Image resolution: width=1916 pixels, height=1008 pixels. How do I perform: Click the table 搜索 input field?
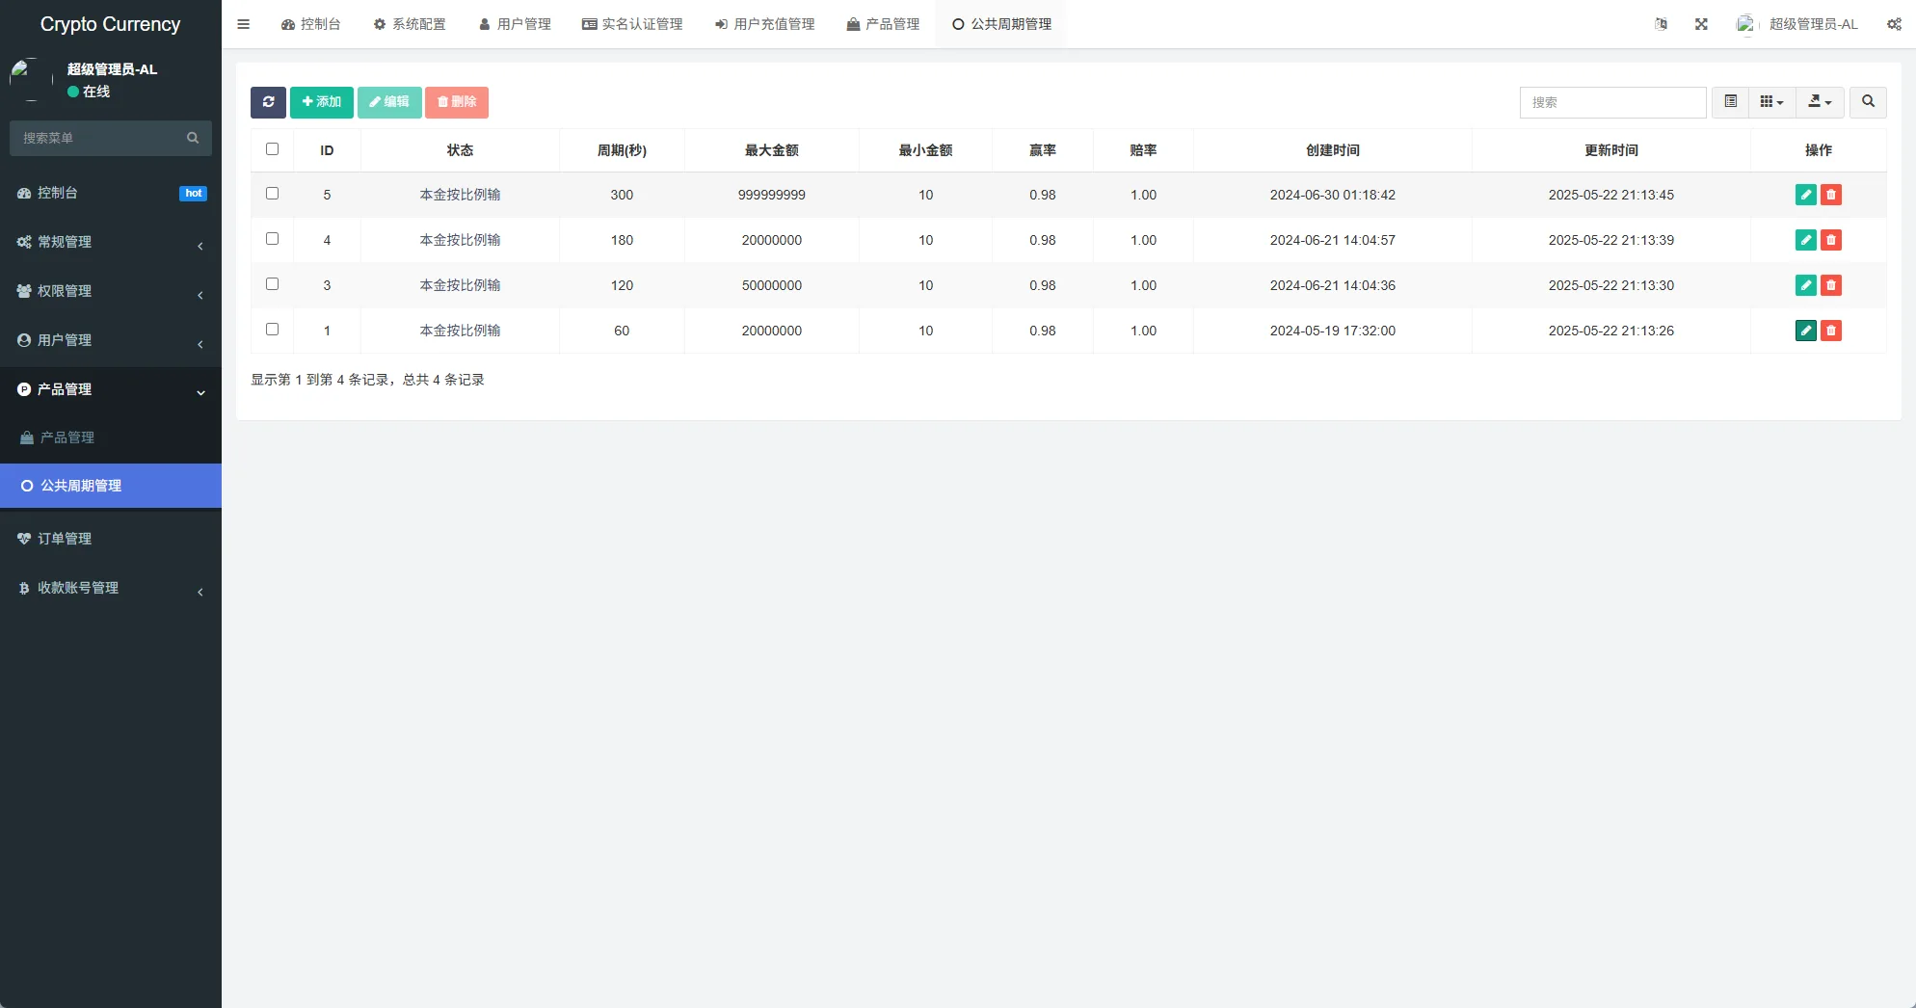point(1612,102)
